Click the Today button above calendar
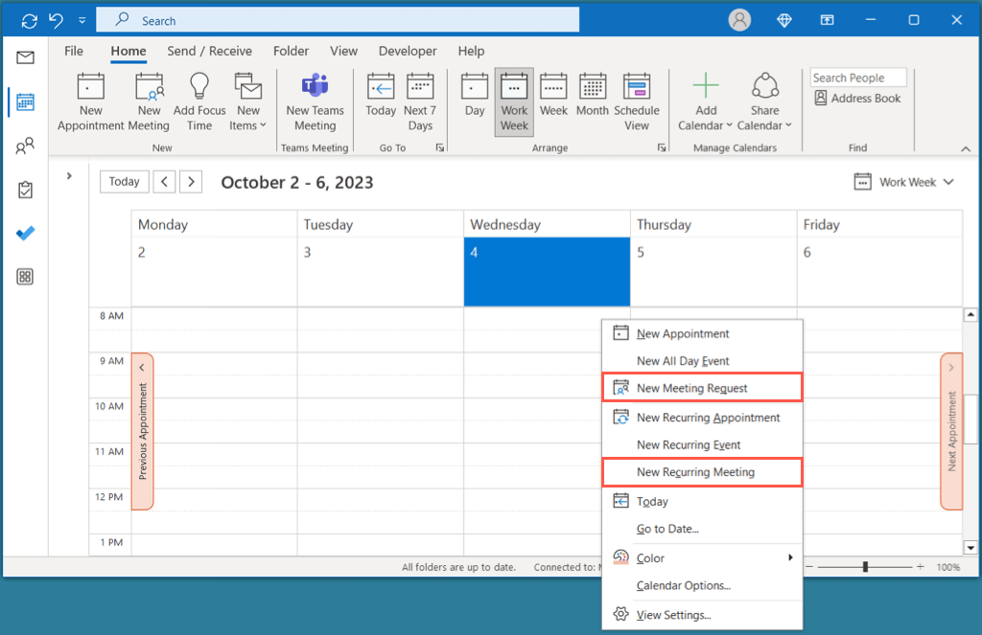The width and height of the screenshot is (982, 635). click(124, 182)
